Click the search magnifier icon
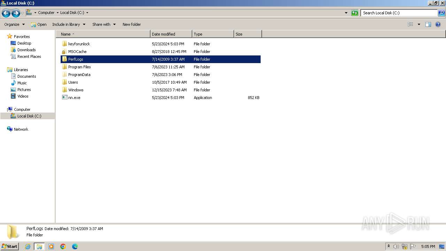Image resolution: width=446 pixels, height=251 pixels. (441, 13)
